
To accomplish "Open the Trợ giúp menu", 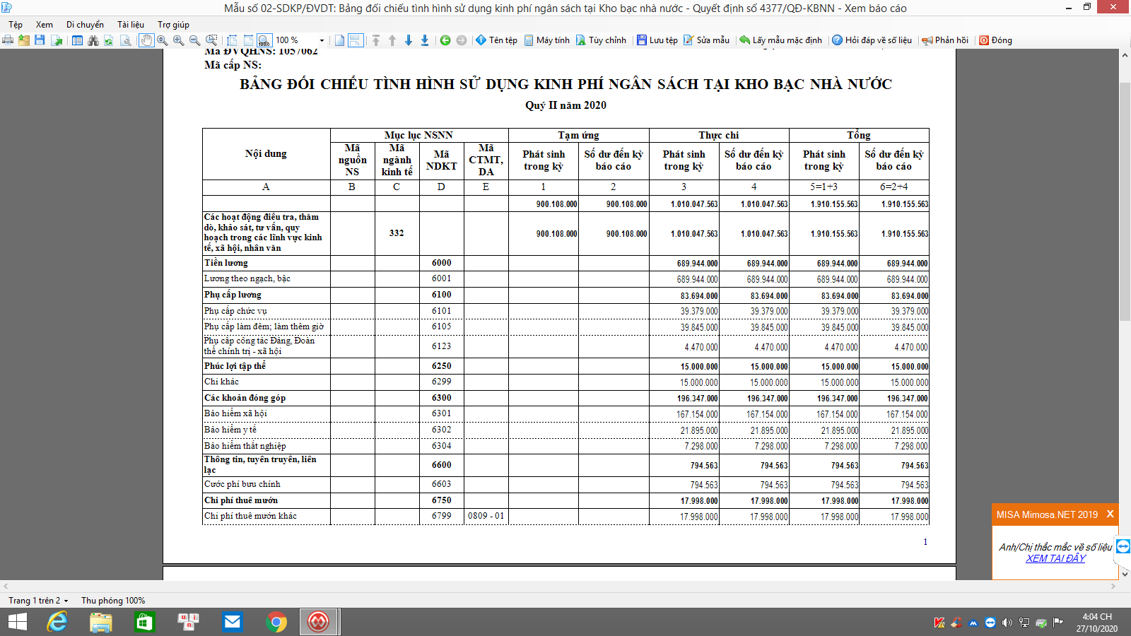I will [x=173, y=25].
